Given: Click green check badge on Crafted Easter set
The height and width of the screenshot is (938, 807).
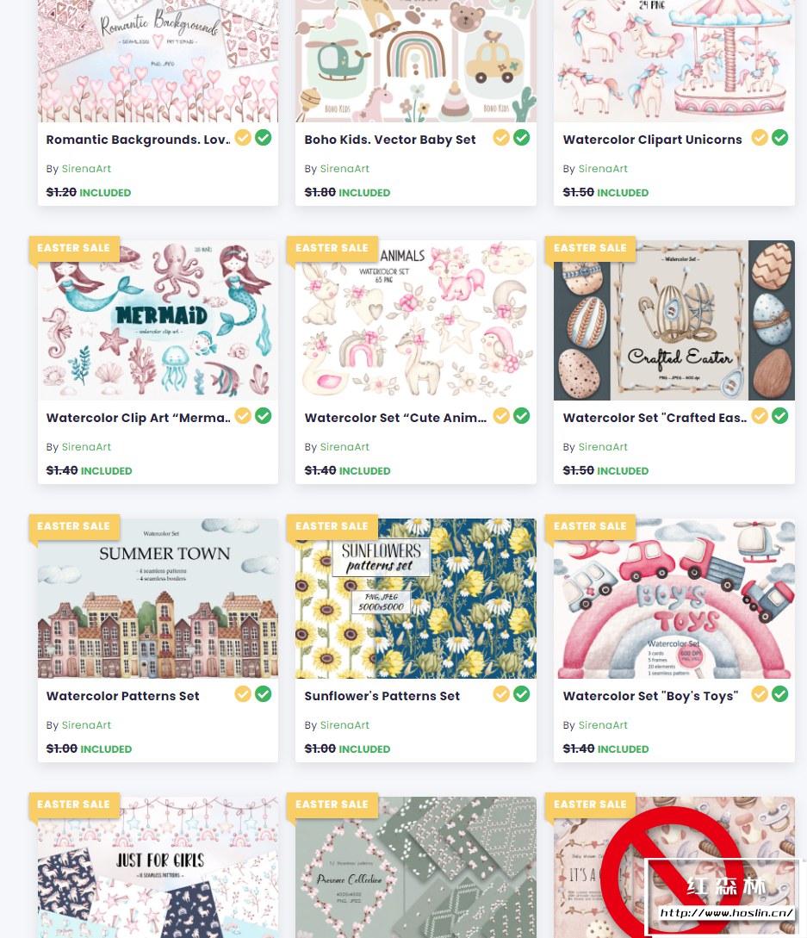Looking at the screenshot, I should [x=780, y=416].
